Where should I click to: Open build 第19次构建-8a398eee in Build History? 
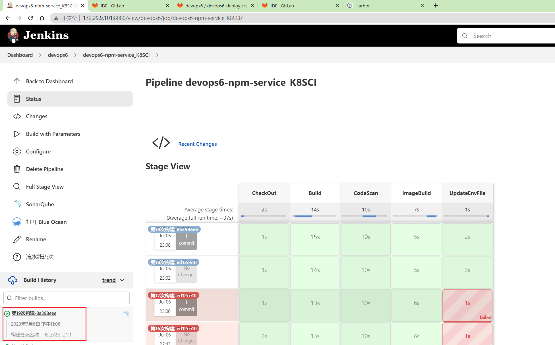[x=34, y=313]
